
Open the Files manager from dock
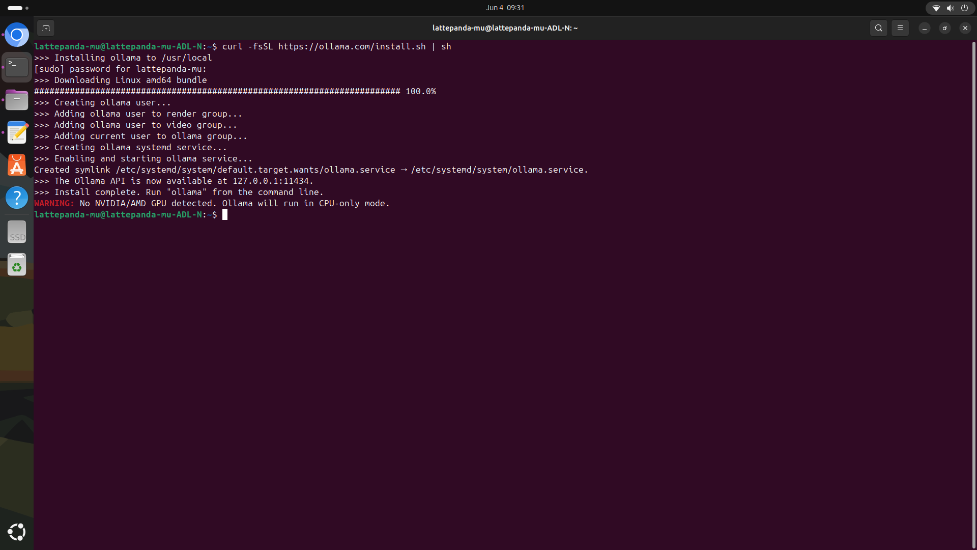tap(17, 100)
